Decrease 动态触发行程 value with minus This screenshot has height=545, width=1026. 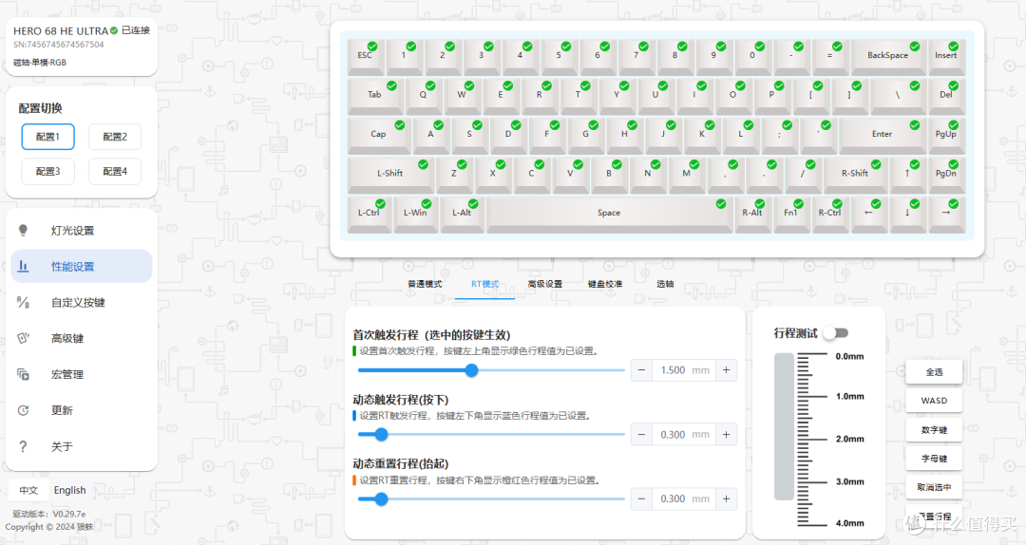641,435
